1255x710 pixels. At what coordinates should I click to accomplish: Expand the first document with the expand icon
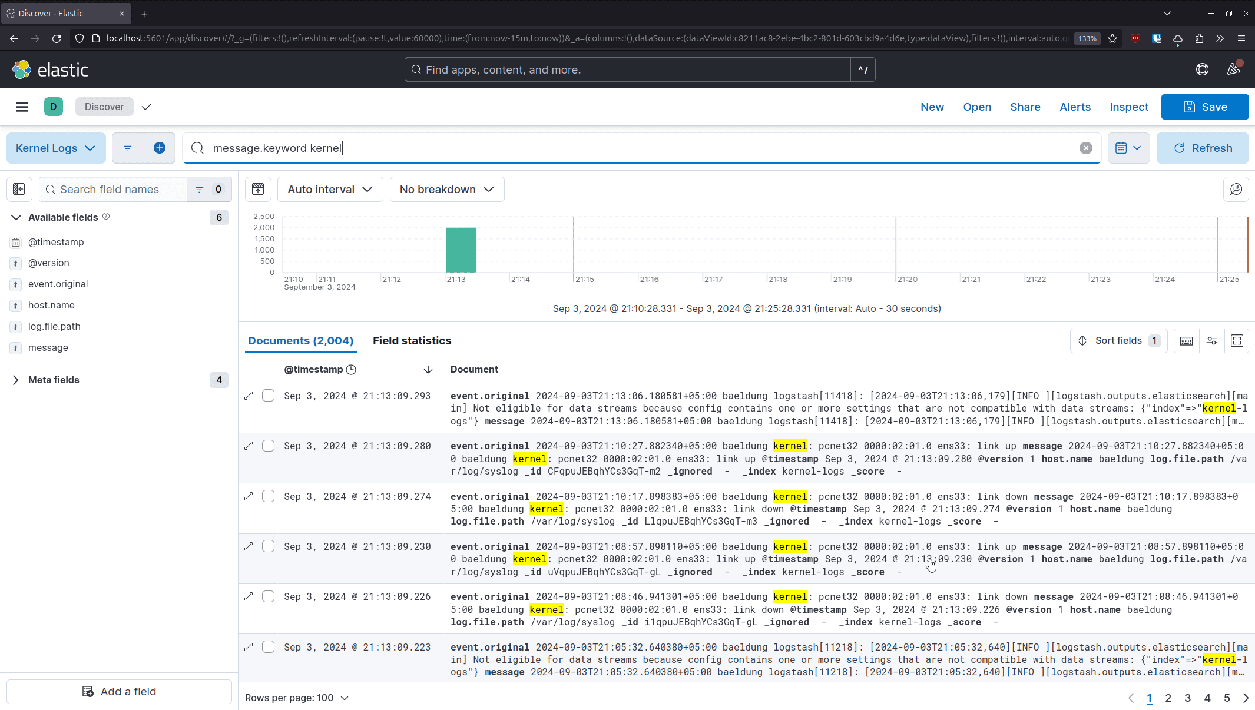[x=249, y=395]
